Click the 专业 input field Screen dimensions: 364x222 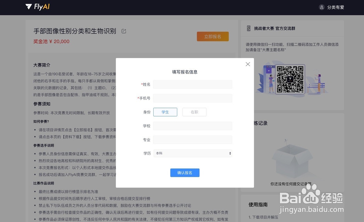coord(193,140)
